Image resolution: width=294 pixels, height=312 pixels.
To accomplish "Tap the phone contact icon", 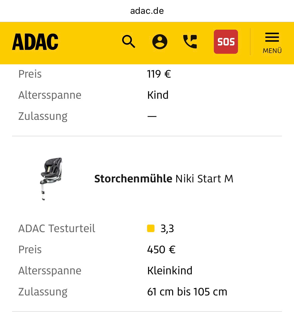I will [190, 41].
